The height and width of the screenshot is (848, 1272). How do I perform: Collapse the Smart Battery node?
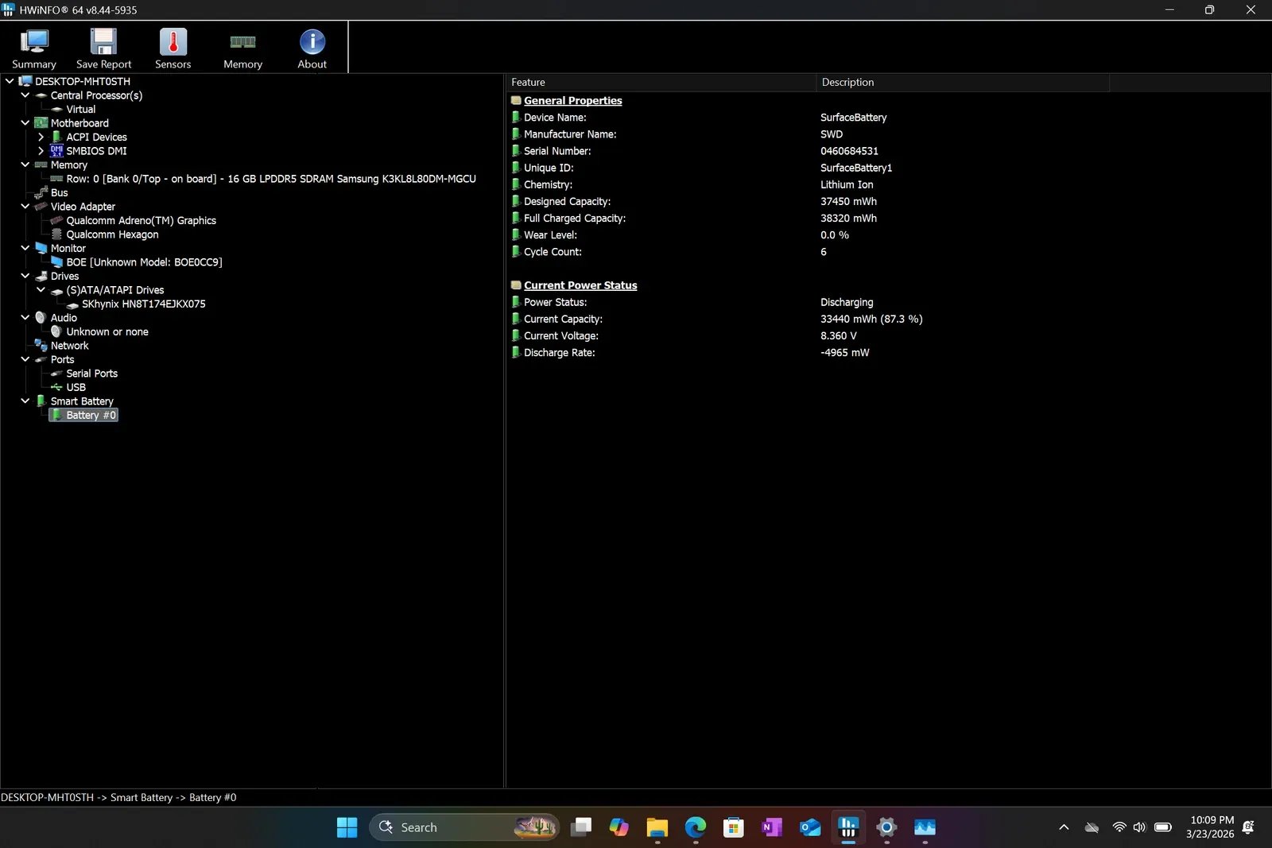[25, 401]
